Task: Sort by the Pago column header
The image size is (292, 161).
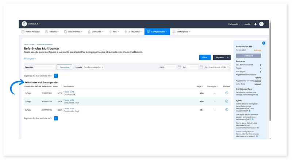Action: 200,86
